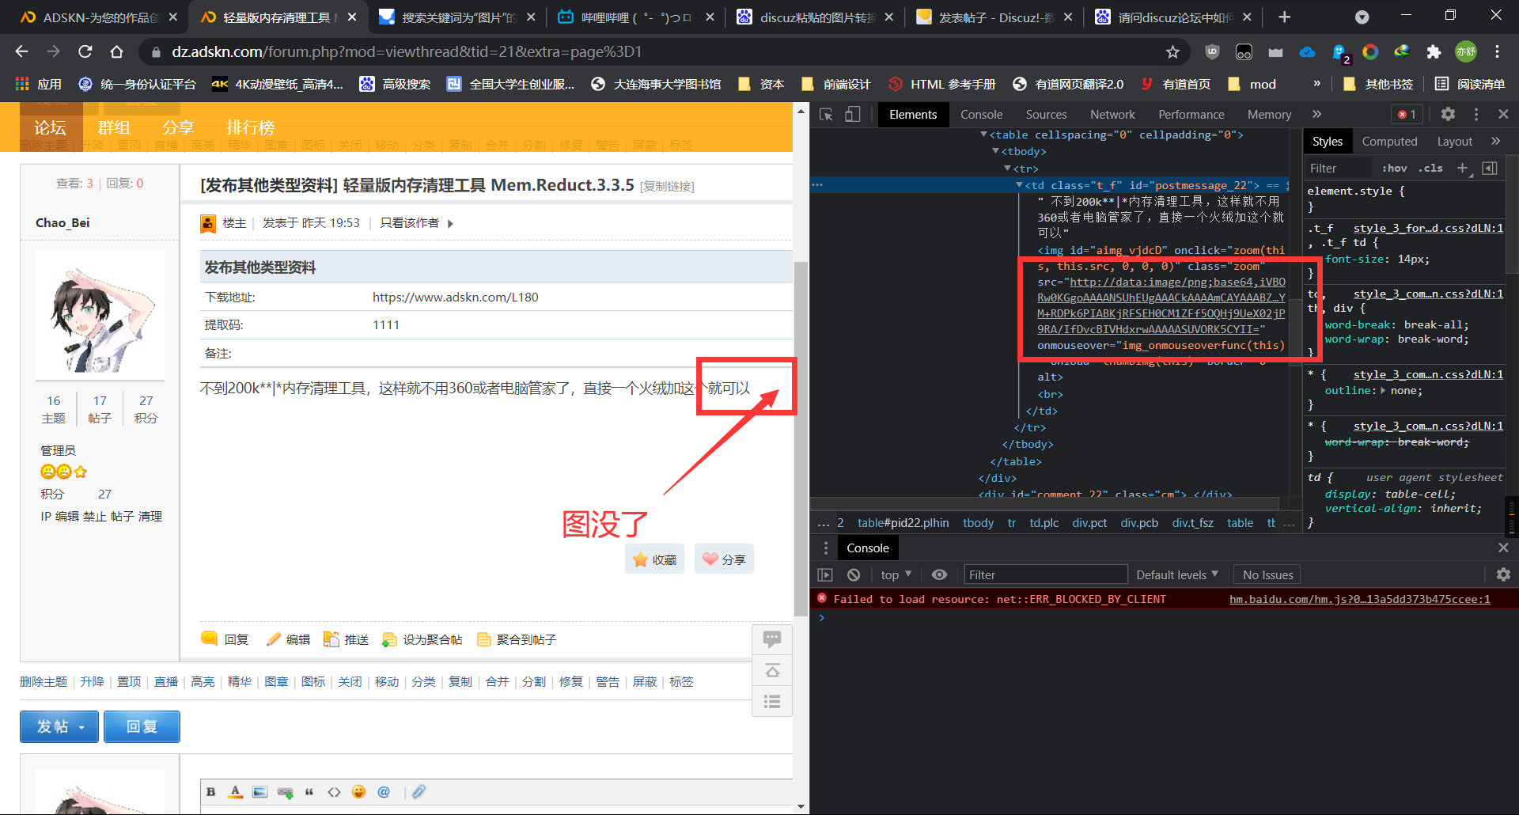
Task: Click 设为聚合帖 link
Action: (x=422, y=639)
